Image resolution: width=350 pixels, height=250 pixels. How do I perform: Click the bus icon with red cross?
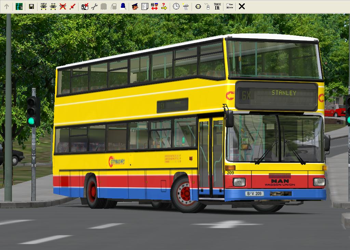(x=63, y=6)
